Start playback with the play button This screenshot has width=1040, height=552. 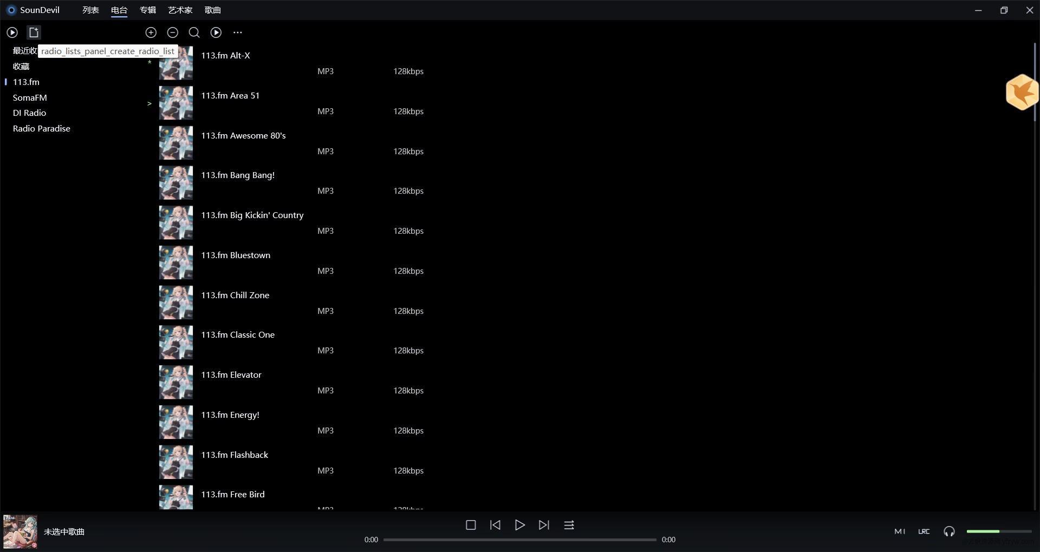tap(519, 525)
